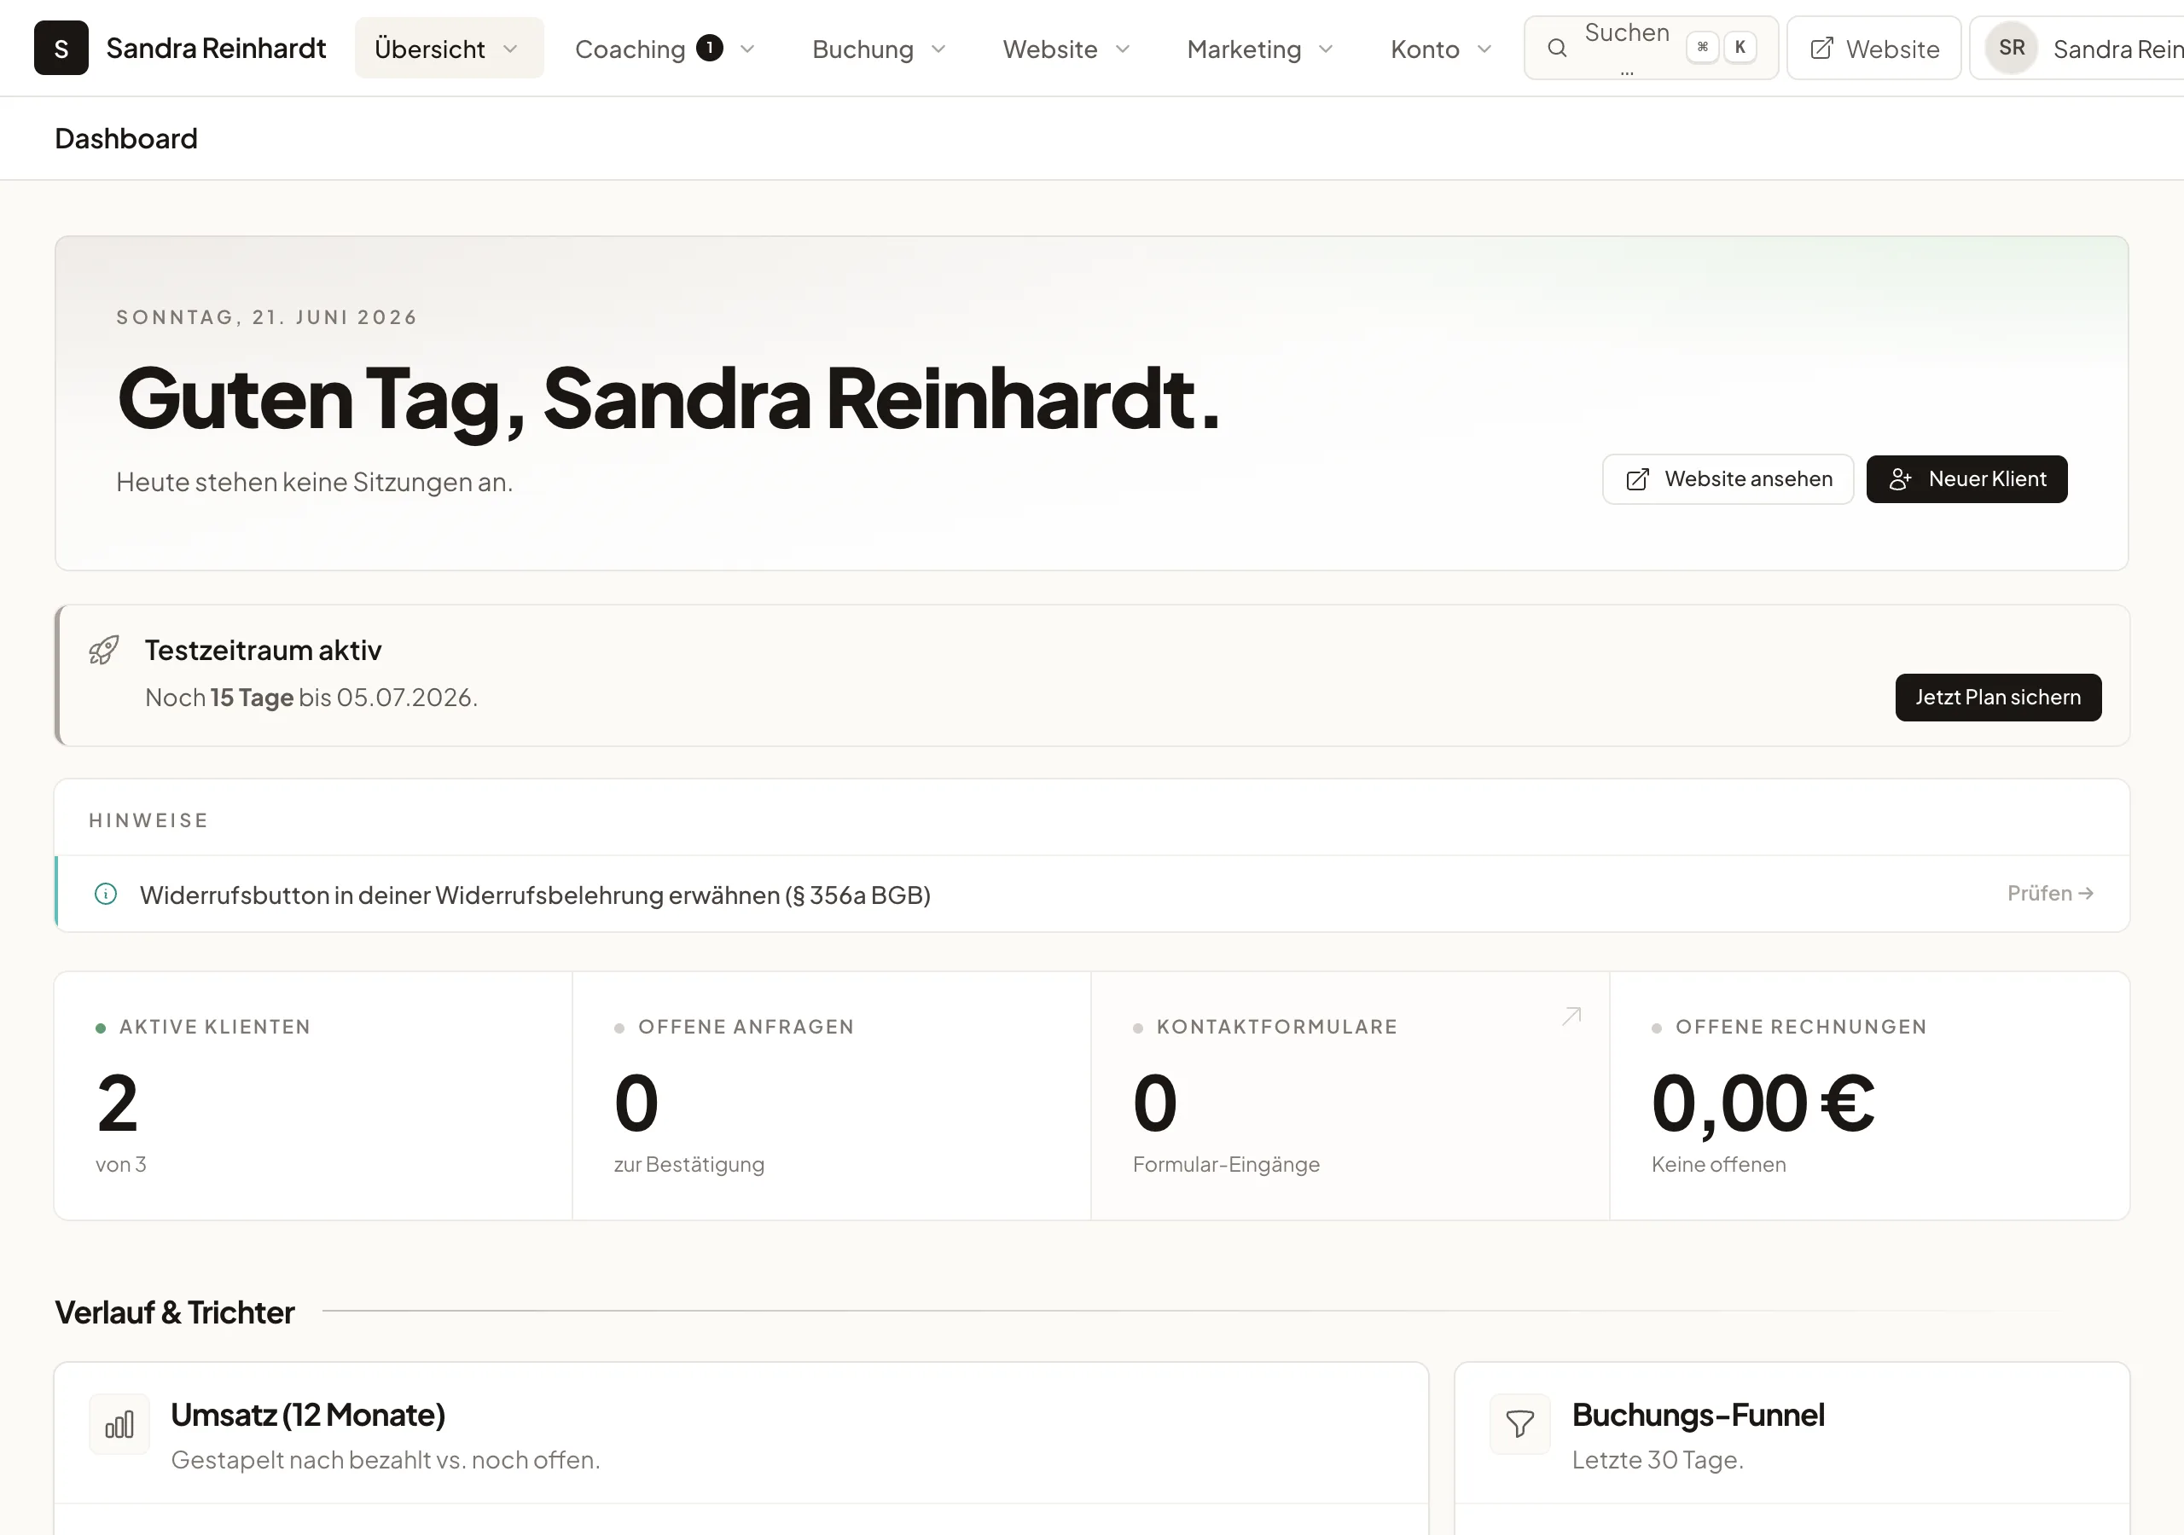Click the 'Keine offenen' label
The height and width of the screenshot is (1535, 2184).
point(1719,1165)
